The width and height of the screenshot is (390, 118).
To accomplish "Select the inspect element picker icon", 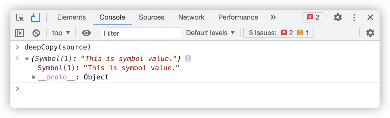I will coord(20,18).
